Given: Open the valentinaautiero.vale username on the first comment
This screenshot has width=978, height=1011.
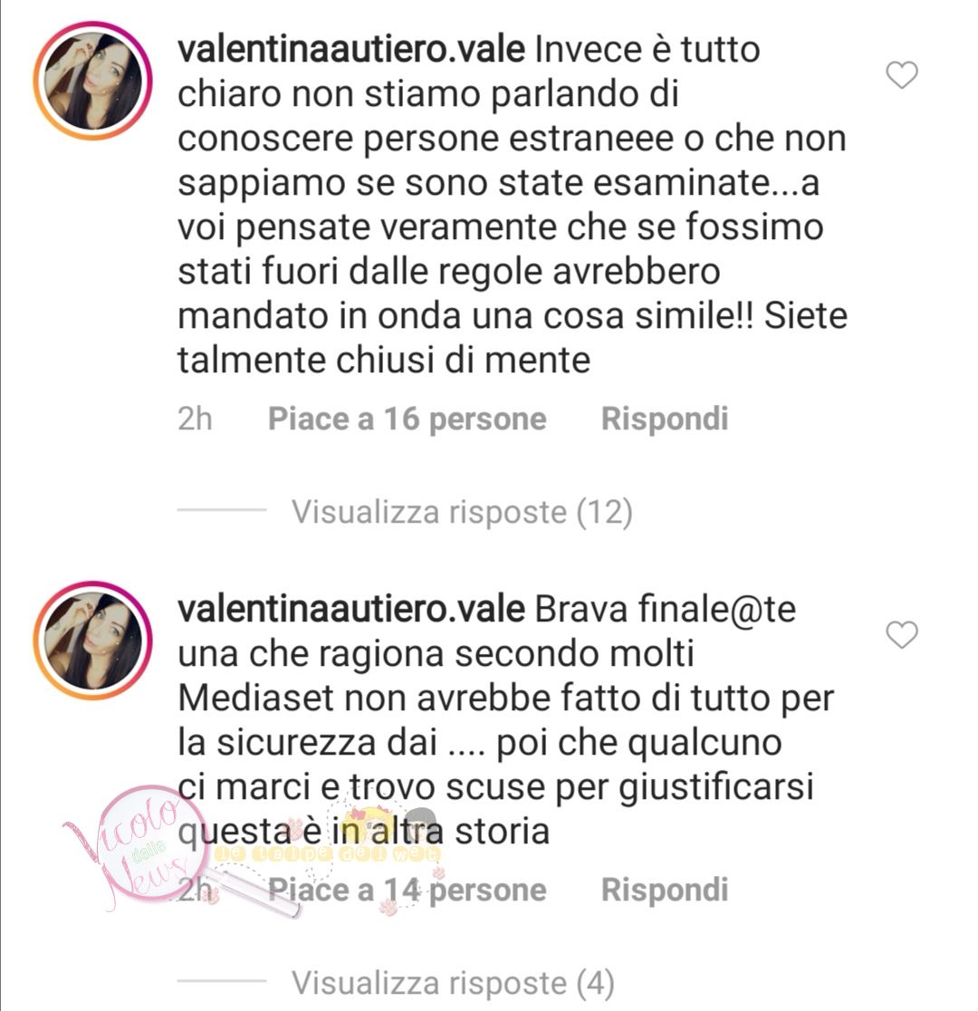Looking at the screenshot, I should pyautogui.click(x=351, y=50).
